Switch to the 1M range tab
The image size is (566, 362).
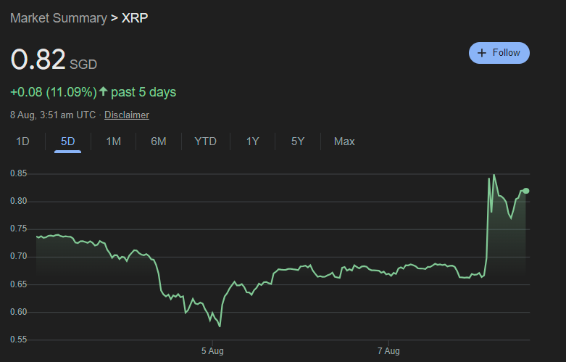113,141
